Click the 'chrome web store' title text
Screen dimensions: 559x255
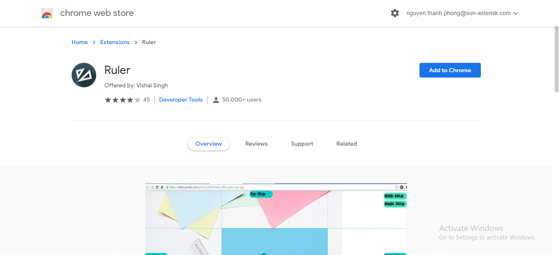pyautogui.click(x=97, y=13)
